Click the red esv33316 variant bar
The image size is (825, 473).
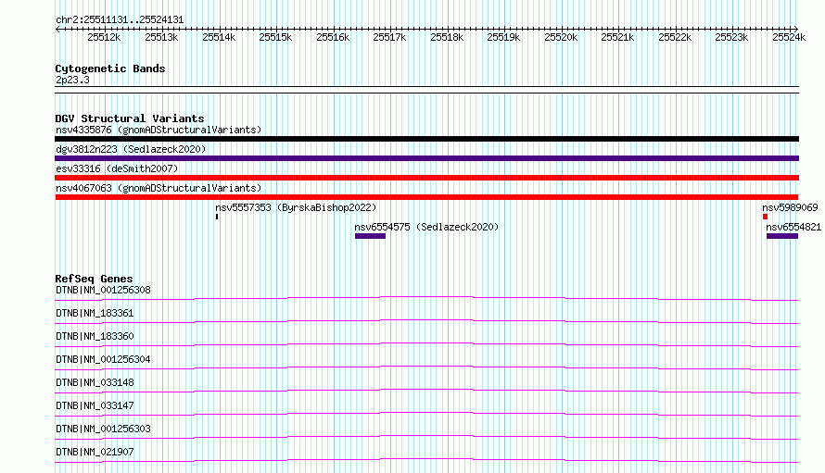pyautogui.click(x=426, y=178)
